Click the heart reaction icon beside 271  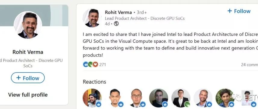(95, 65)
